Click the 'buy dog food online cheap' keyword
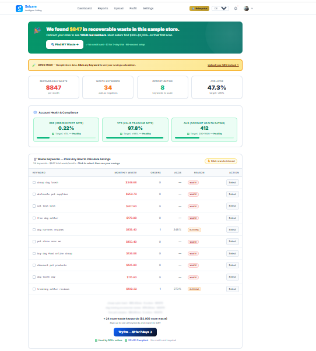Image resolution: width=316 pixels, height=351 pixels. click(x=55, y=253)
